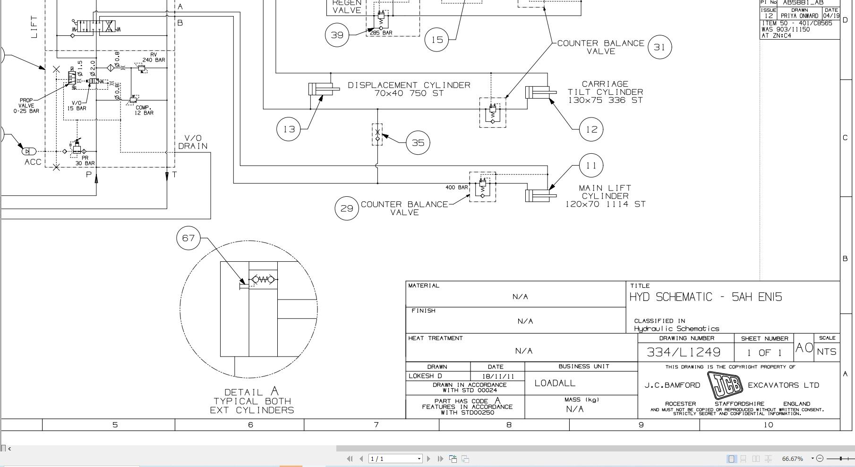Viewport: 855px width, 467px height.
Task: Click the LOADALL business unit text
Action: pos(555,383)
